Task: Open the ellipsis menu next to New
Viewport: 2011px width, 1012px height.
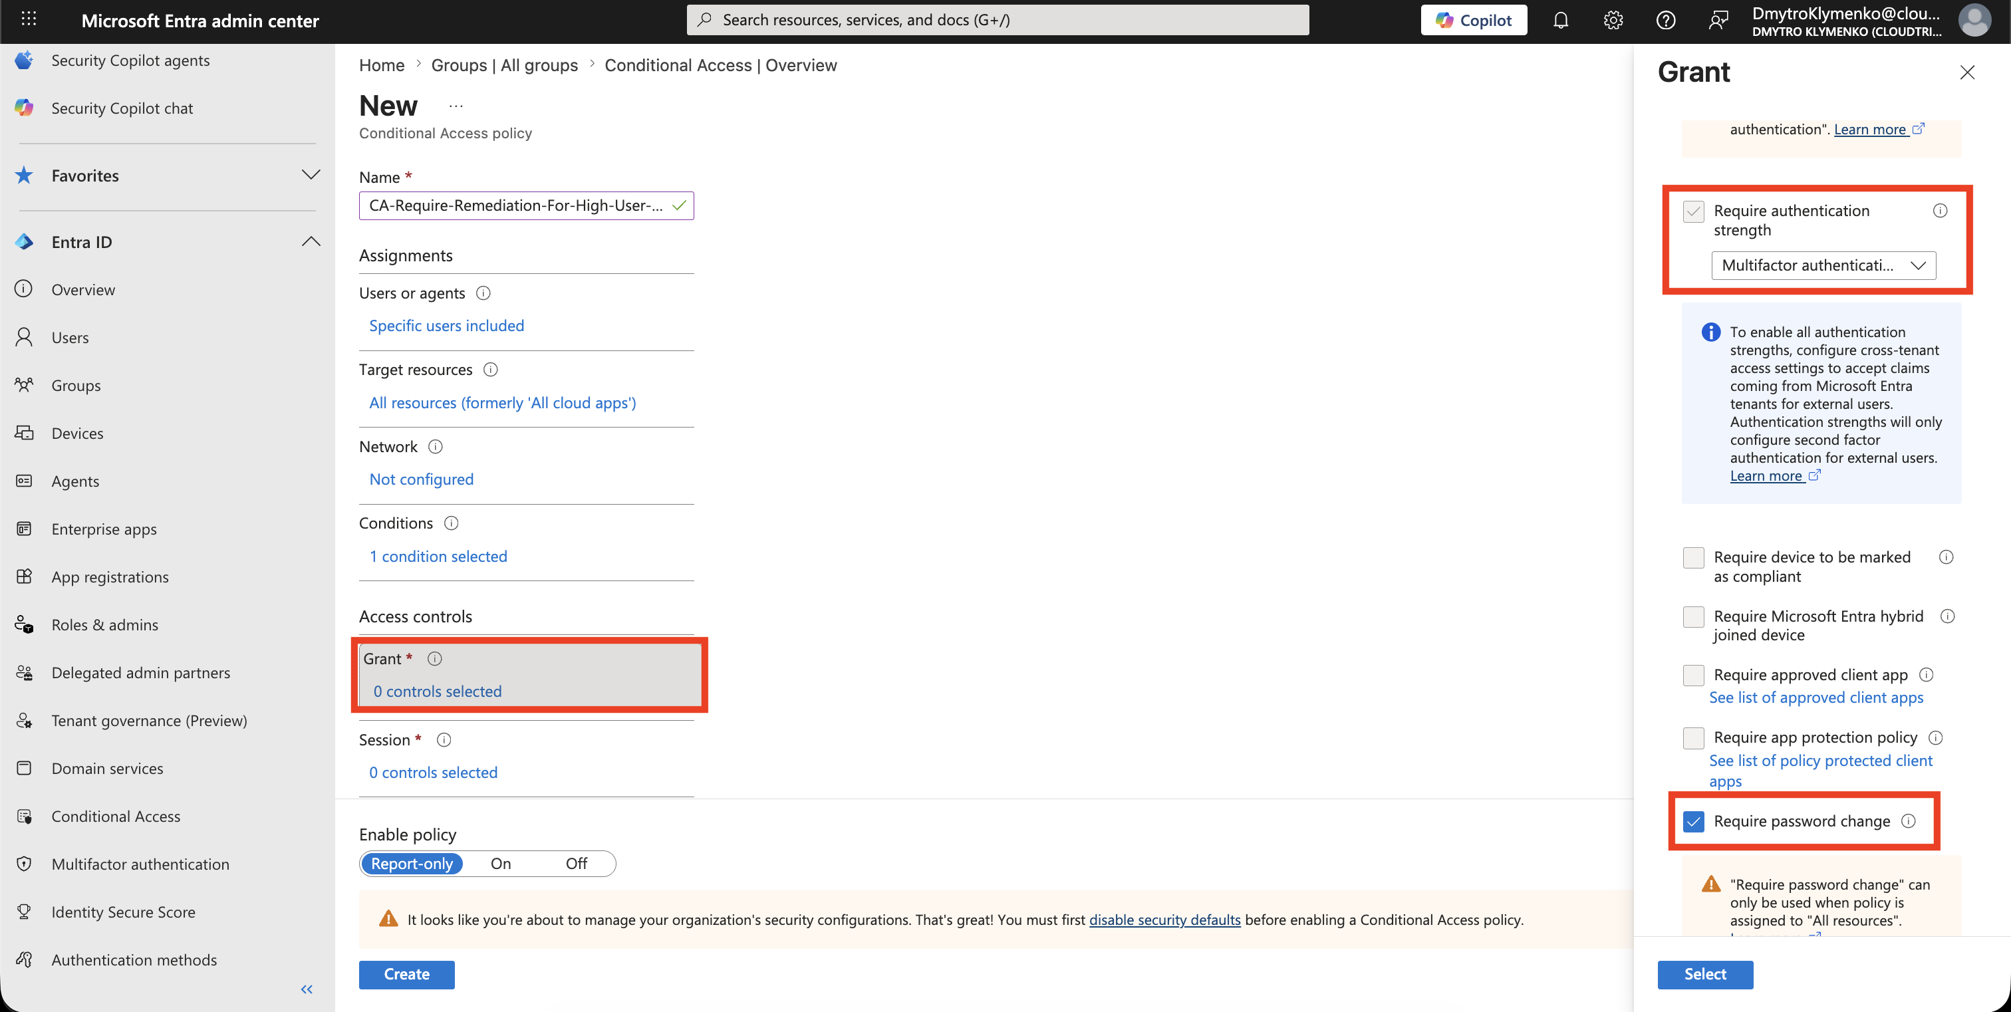Action: pos(456,106)
